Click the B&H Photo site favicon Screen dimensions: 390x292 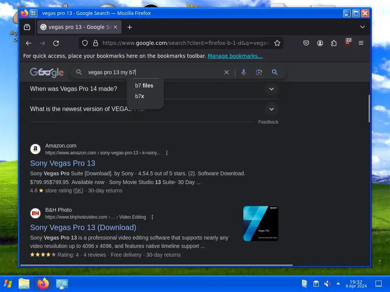pos(35,213)
